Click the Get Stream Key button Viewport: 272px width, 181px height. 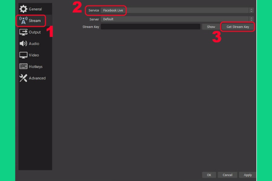coord(238,27)
